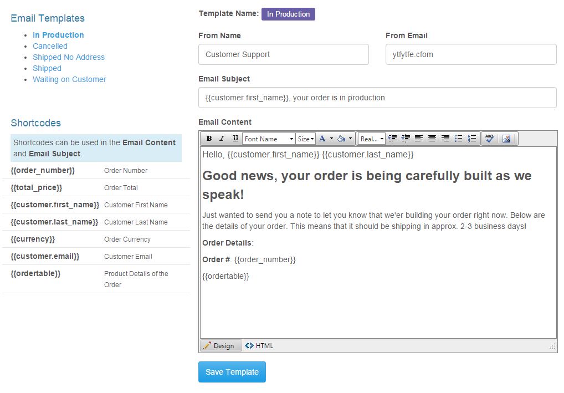Screen dimensions: 564x393
Task: Open the font Size dropdown
Action: click(x=305, y=138)
